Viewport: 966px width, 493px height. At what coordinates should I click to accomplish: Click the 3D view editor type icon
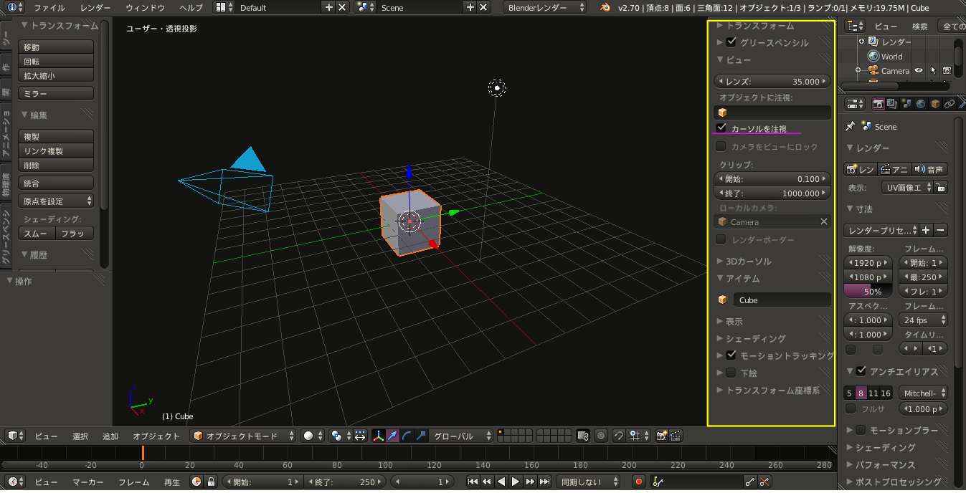[15, 436]
